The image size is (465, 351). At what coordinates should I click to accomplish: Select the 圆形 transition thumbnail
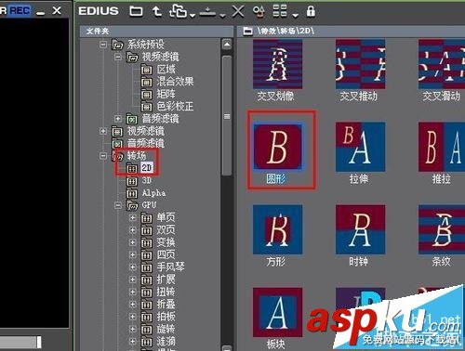[x=277, y=147]
